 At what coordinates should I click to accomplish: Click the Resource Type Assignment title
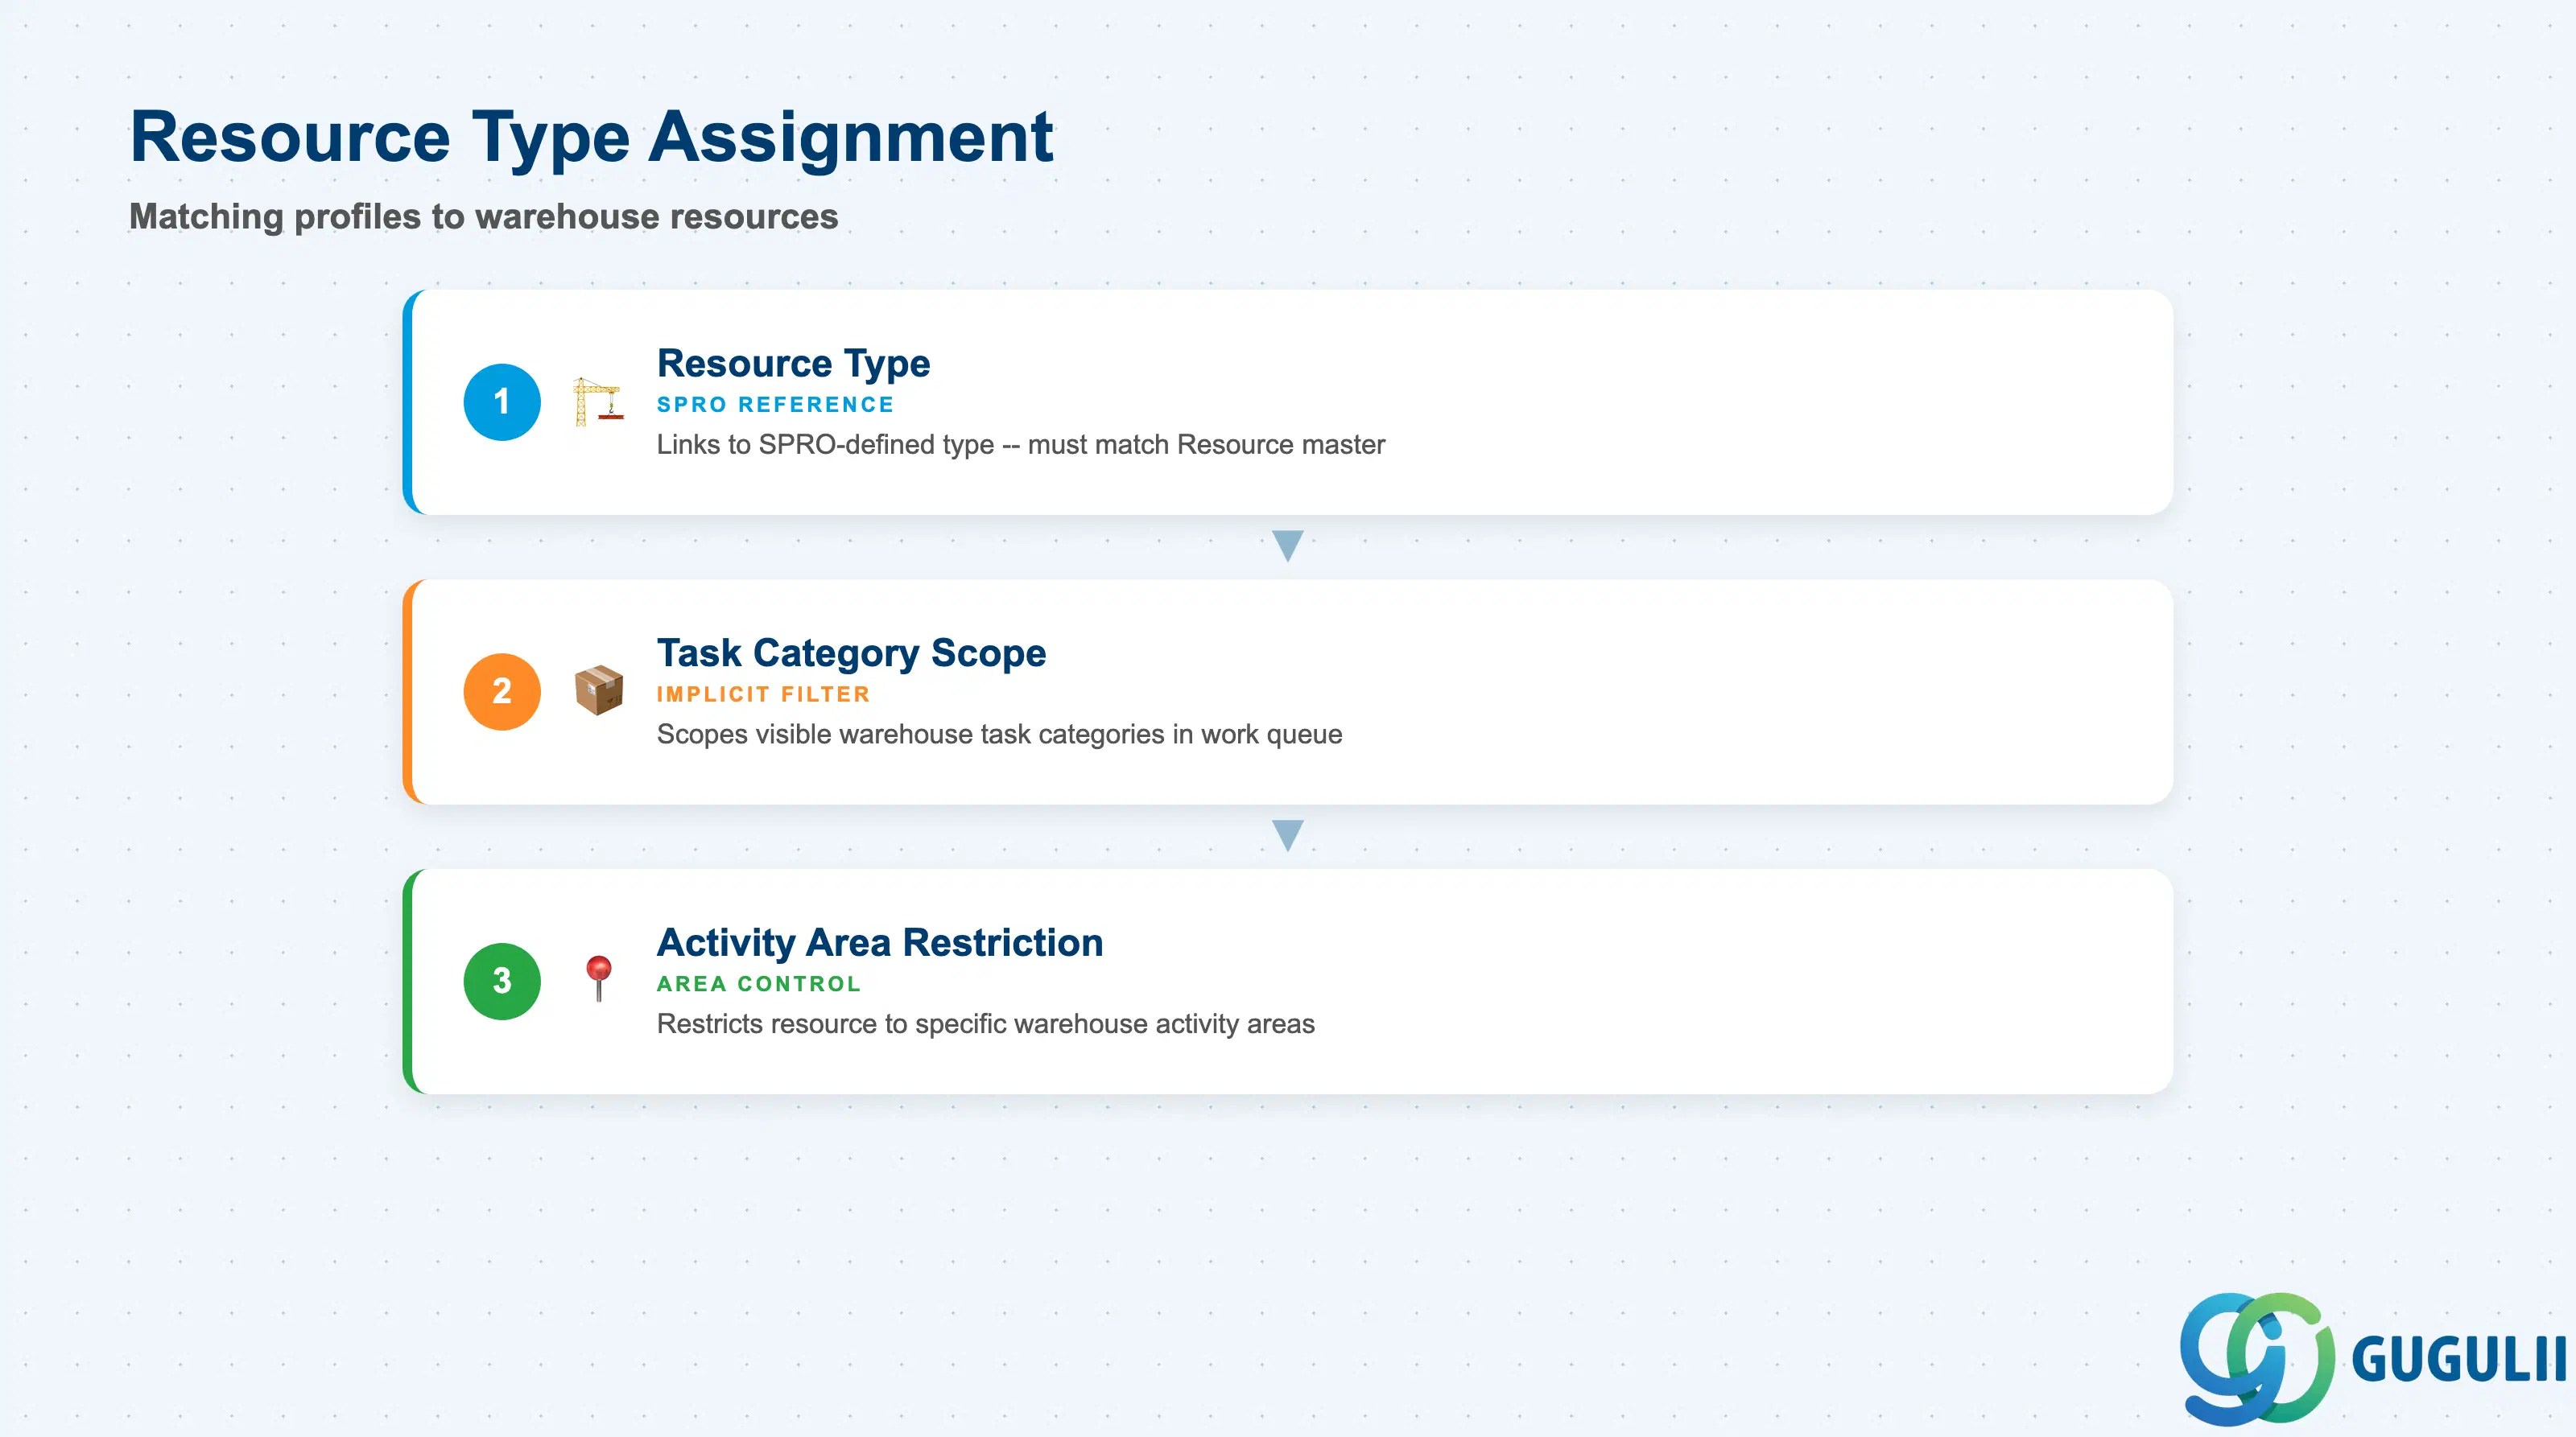[x=591, y=137]
